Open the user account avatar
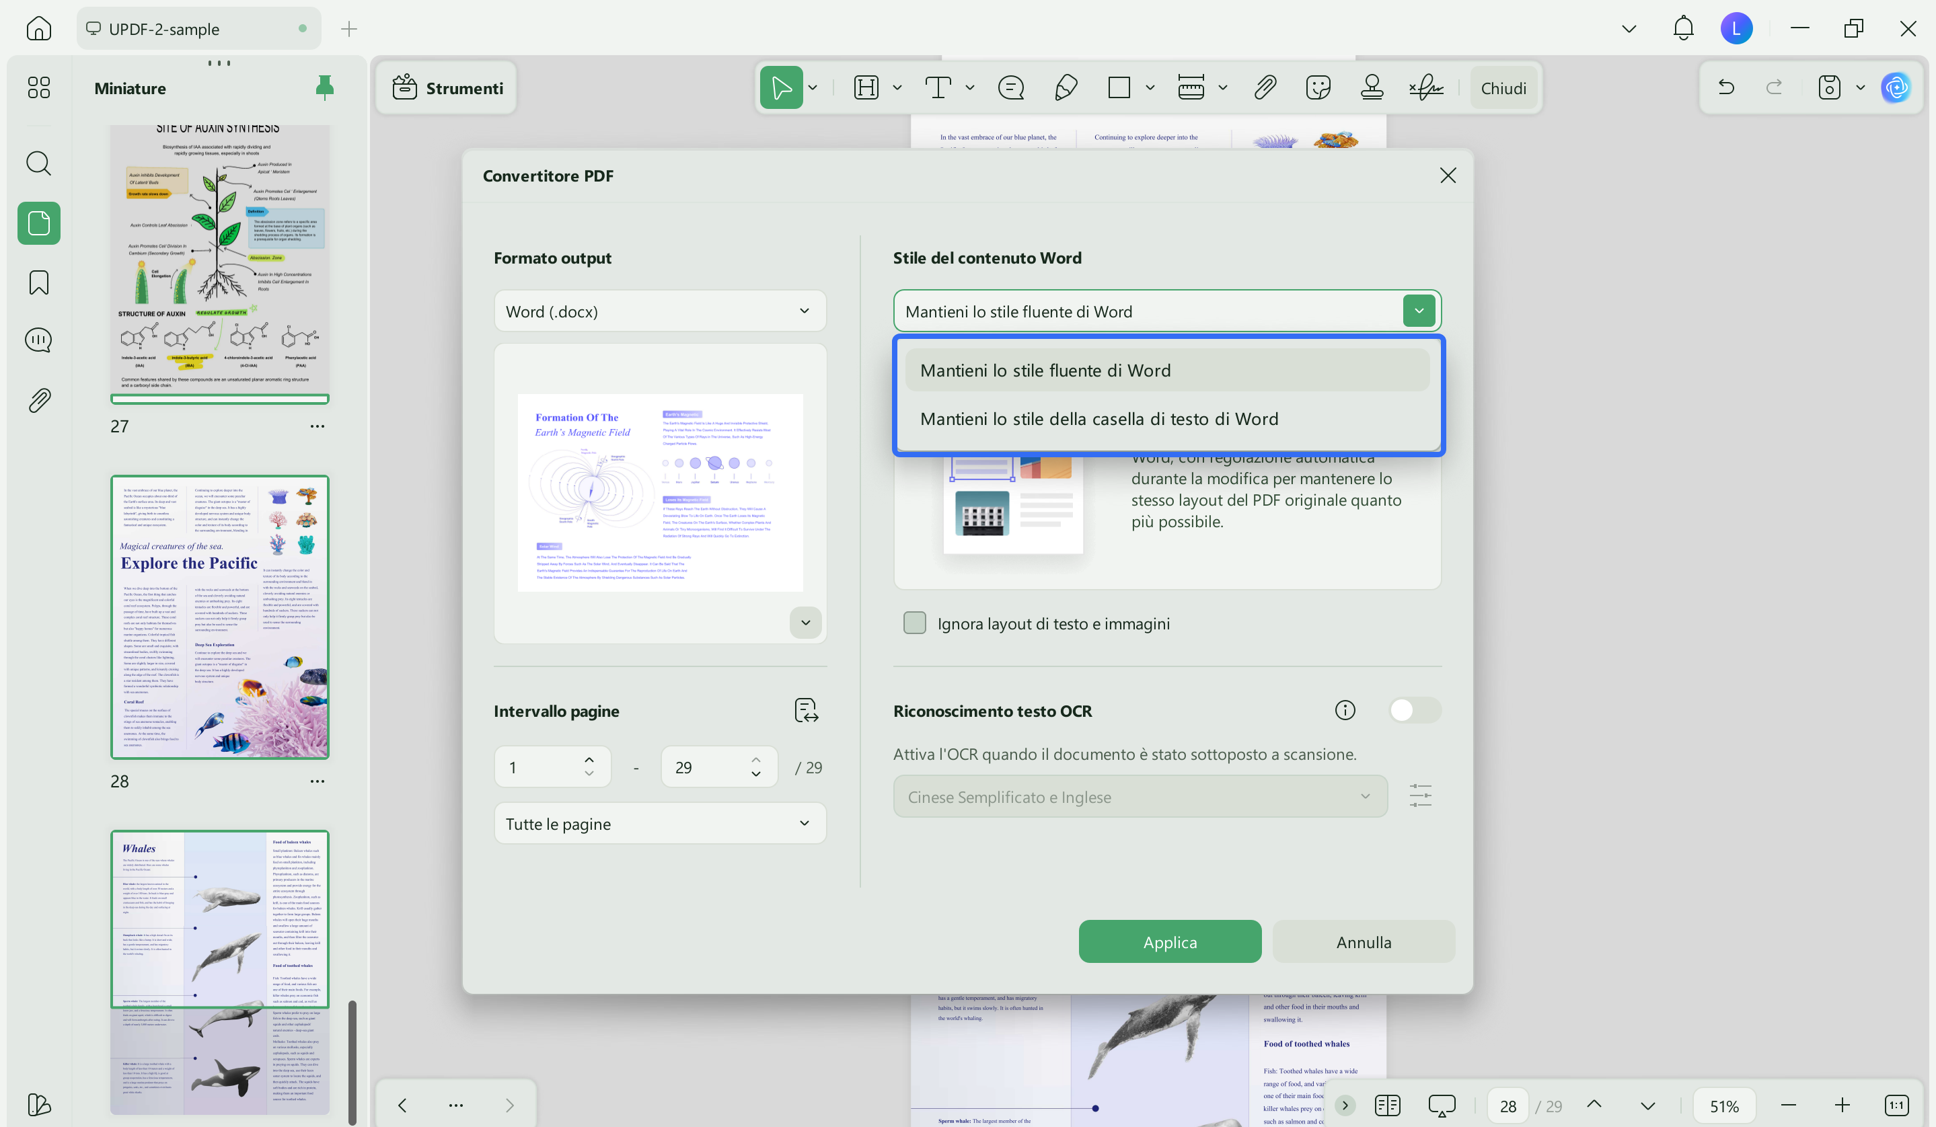The image size is (1936, 1127). click(x=1736, y=28)
